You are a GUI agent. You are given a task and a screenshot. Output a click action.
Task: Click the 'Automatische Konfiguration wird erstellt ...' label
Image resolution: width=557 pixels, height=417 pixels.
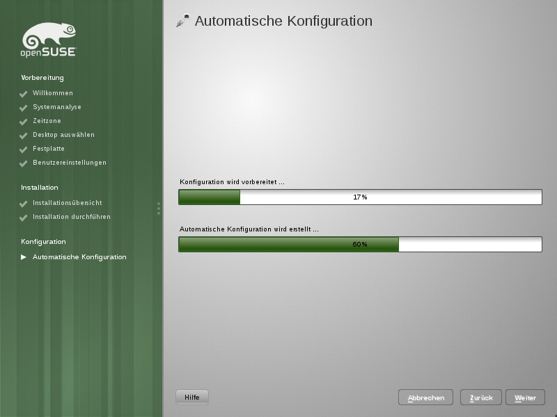pyautogui.click(x=249, y=229)
